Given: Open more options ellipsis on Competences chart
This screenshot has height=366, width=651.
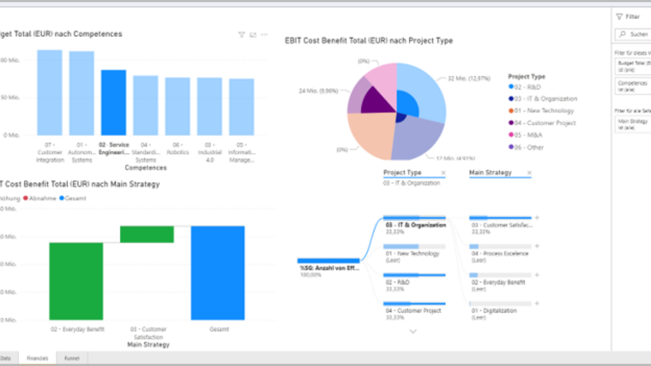Looking at the screenshot, I should (264, 34).
